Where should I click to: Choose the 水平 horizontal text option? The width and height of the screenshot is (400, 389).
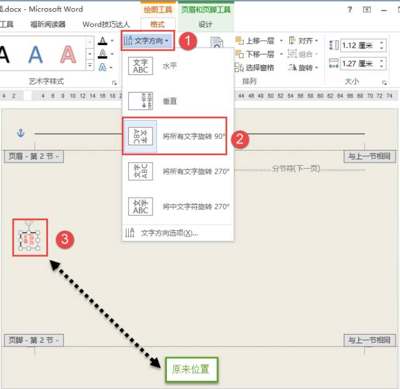[177, 66]
